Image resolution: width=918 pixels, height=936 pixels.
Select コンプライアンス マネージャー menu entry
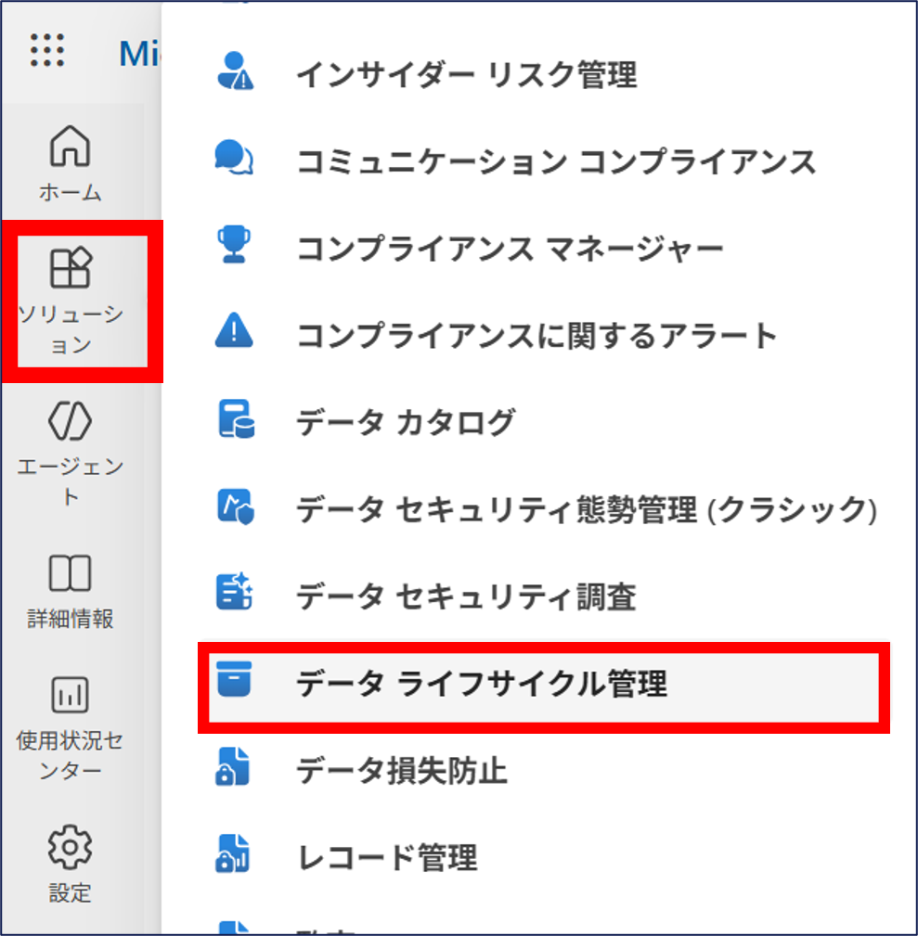pyautogui.click(x=511, y=249)
